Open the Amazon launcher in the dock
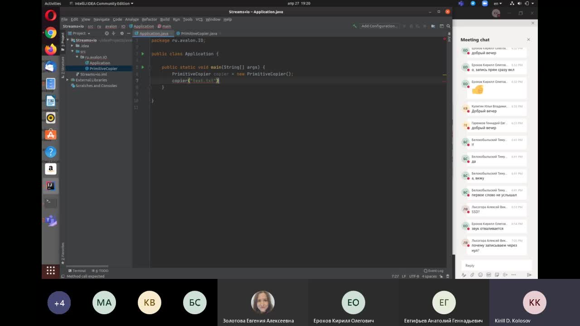 pyautogui.click(x=51, y=169)
